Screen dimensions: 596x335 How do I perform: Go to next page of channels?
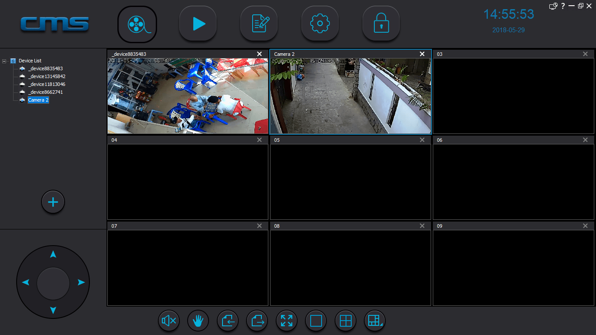[257, 321]
